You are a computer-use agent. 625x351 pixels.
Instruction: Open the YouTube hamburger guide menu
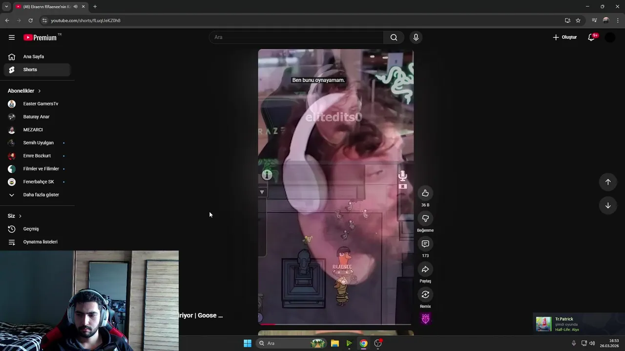click(12, 38)
